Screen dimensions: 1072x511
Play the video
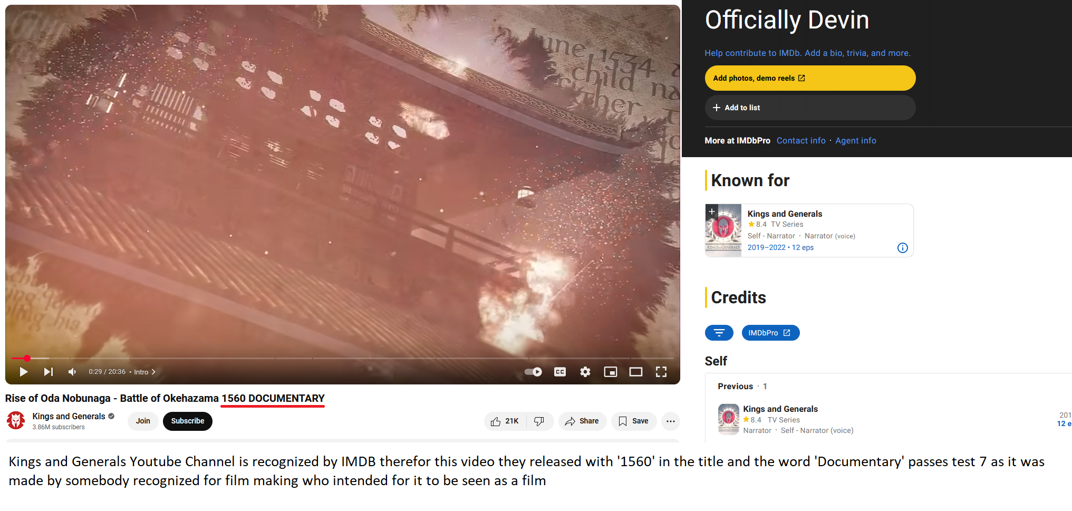(23, 372)
